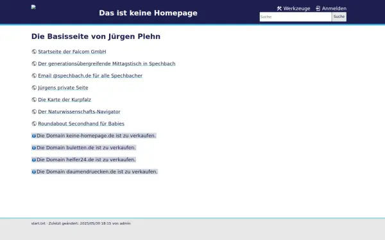
Task: Click heading 'Die Basisseite von Jürgen Plehn'
Action: click(x=96, y=36)
